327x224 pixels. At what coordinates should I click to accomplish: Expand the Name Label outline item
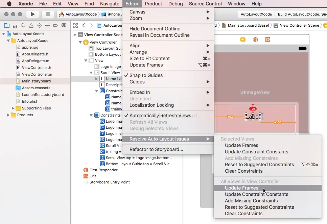pos(96,79)
